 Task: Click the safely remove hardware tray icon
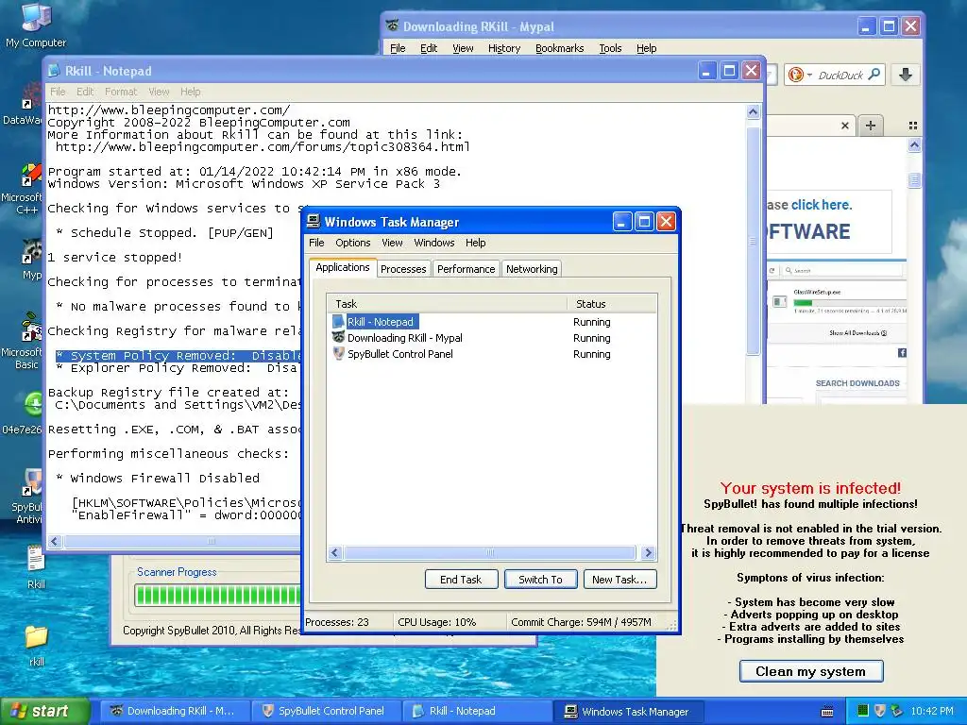tap(896, 711)
